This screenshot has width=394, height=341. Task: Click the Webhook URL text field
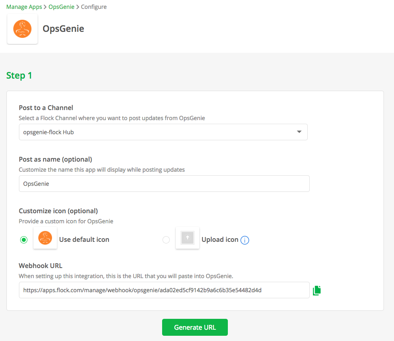pyautogui.click(x=164, y=290)
